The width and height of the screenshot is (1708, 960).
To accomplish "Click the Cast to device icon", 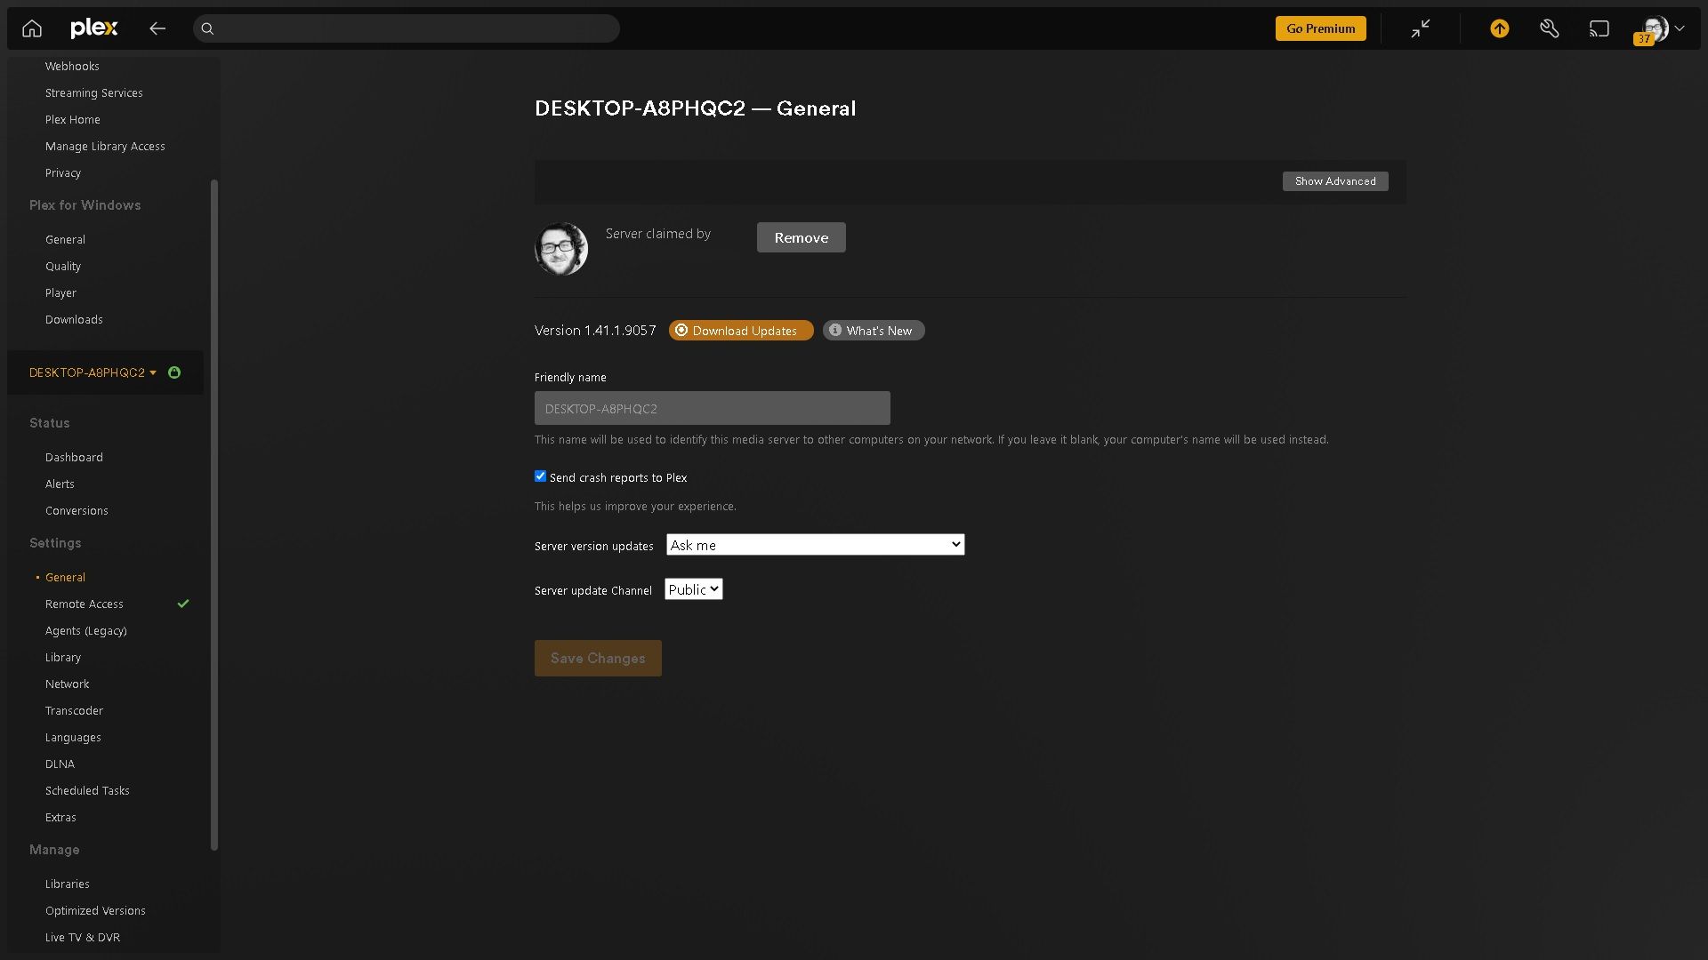I will tap(1599, 28).
